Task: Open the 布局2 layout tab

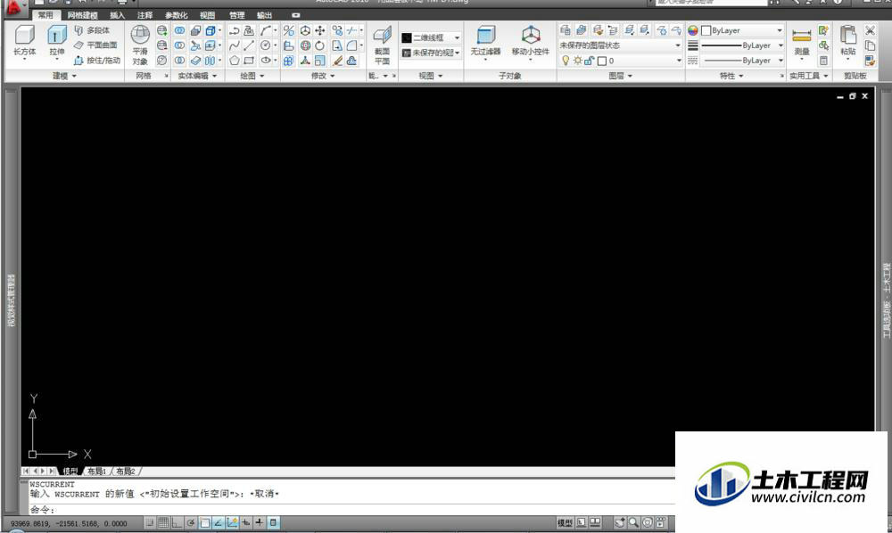Action: coord(126,471)
